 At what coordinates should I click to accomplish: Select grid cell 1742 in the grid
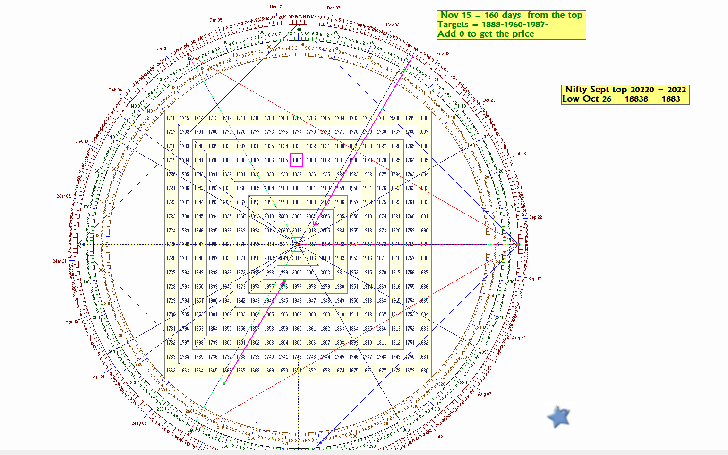[x=297, y=357]
